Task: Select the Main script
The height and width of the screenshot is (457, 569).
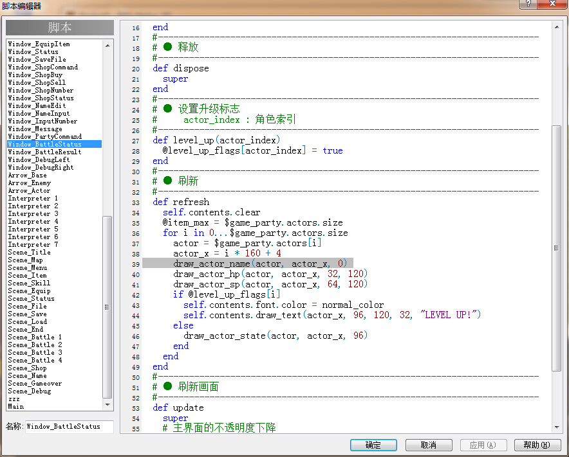Action: 16,407
